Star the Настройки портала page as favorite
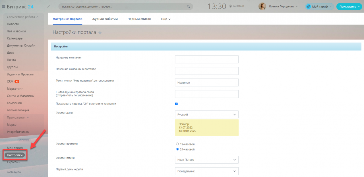364x177 pixels. pos(100,33)
